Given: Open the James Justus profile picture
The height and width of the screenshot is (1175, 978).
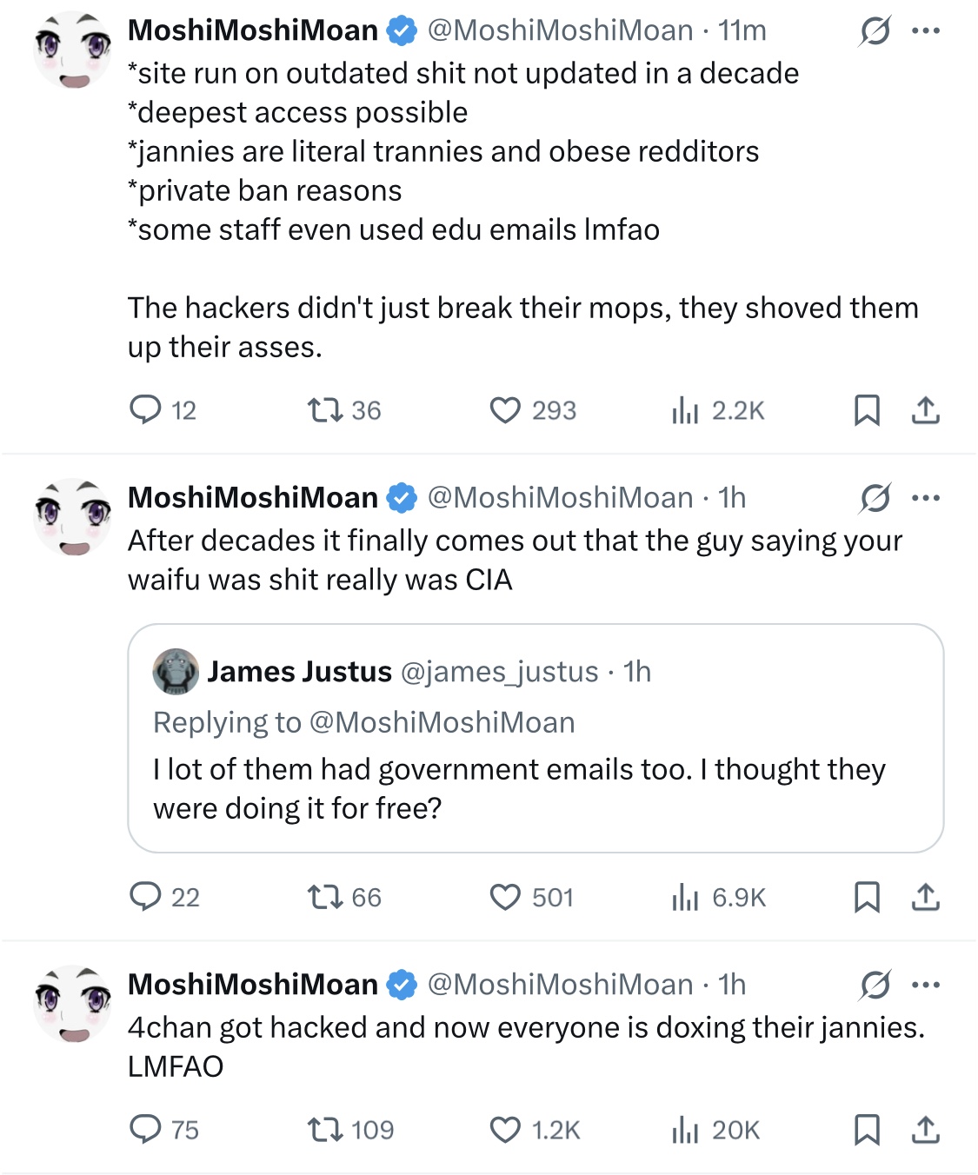Looking at the screenshot, I should point(176,672).
